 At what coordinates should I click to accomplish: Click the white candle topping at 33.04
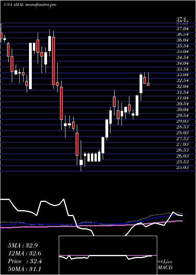(x=141, y=84)
